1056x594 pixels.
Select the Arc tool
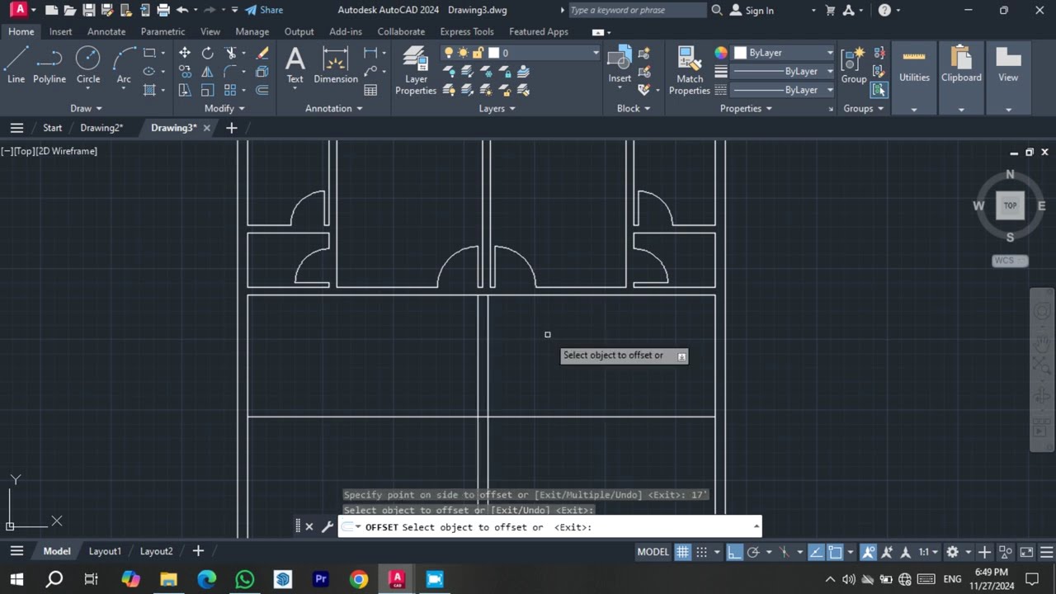click(124, 65)
